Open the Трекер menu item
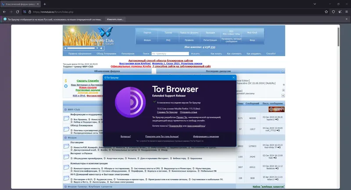The height and width of the screenshot is (190, 351). tap(168, 32)
